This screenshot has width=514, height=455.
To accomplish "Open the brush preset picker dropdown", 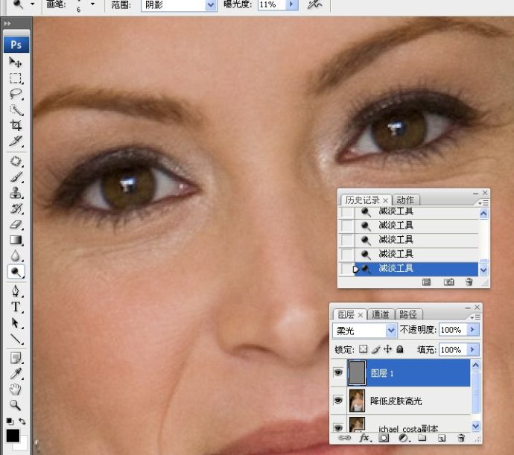I will [92, 4].
